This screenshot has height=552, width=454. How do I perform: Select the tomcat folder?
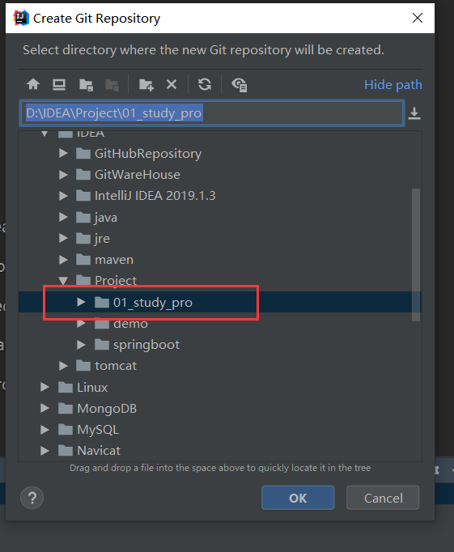116,366
